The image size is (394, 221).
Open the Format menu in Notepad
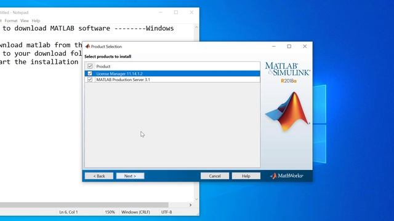pyautogui.click(x=11, y=21)
